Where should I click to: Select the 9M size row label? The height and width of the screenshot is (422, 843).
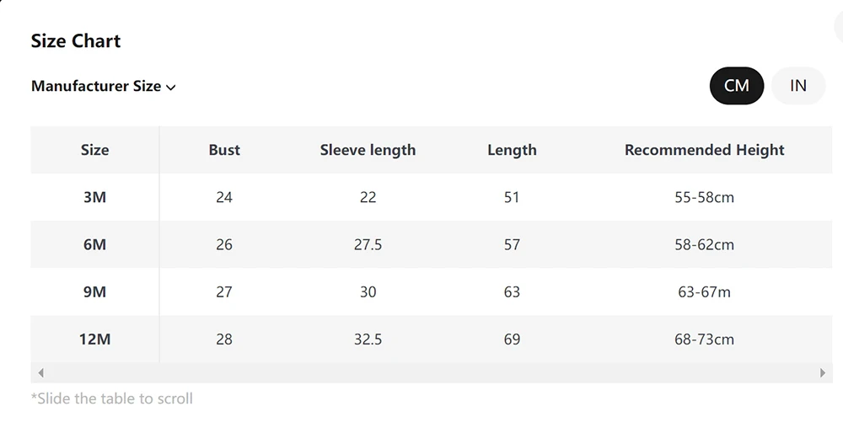pyautogui.click(x=94, y=292)
